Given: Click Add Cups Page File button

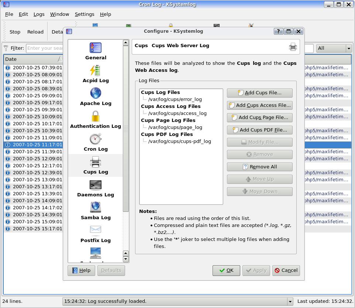Looking at the screenshot, I should tap(260, 118).
